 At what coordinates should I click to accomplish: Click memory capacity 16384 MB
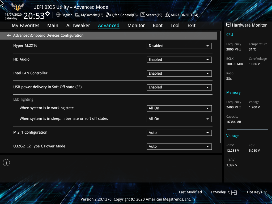pos(234,122)
